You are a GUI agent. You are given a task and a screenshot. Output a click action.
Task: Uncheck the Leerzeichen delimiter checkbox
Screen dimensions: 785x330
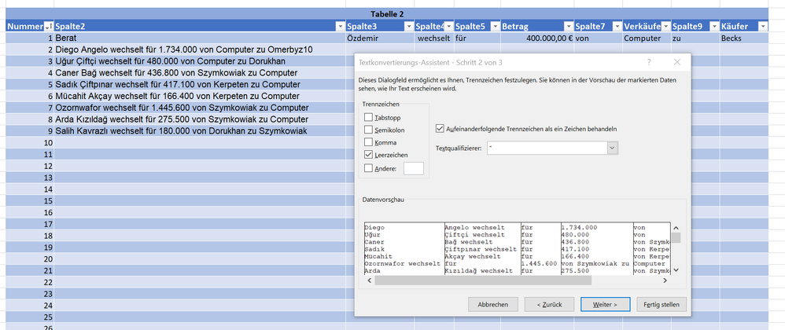point(368,155)
